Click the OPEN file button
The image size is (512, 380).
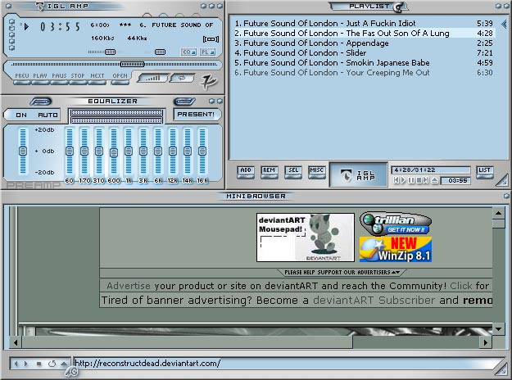click(120, 78)
